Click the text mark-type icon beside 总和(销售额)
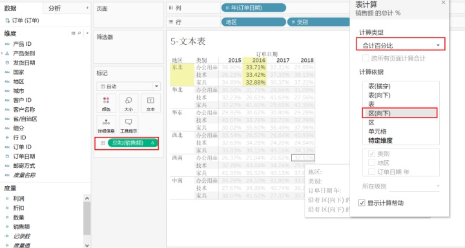 [103, 143]
